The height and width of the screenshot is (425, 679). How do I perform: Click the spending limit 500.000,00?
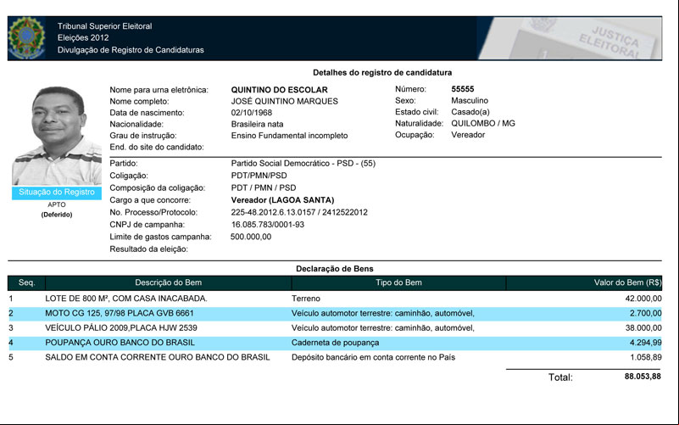point(251,237)
